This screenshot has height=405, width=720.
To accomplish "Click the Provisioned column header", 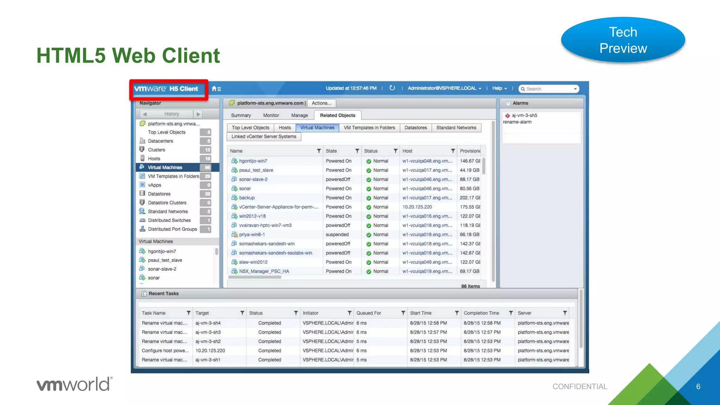I will point(470,151).
